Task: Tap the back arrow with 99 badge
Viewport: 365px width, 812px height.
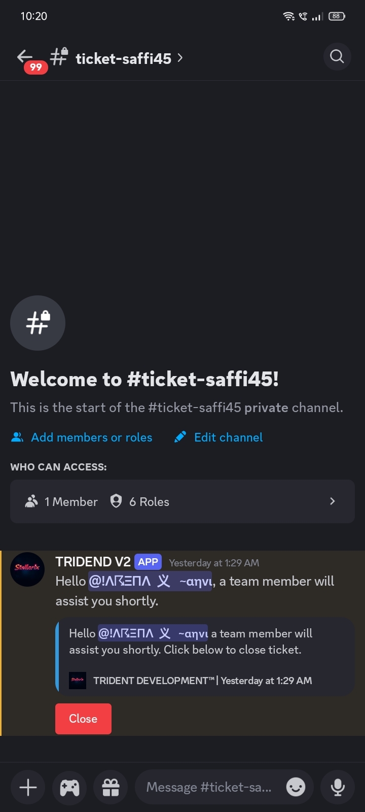Action: pyautogui.click(x=26, y=58)
